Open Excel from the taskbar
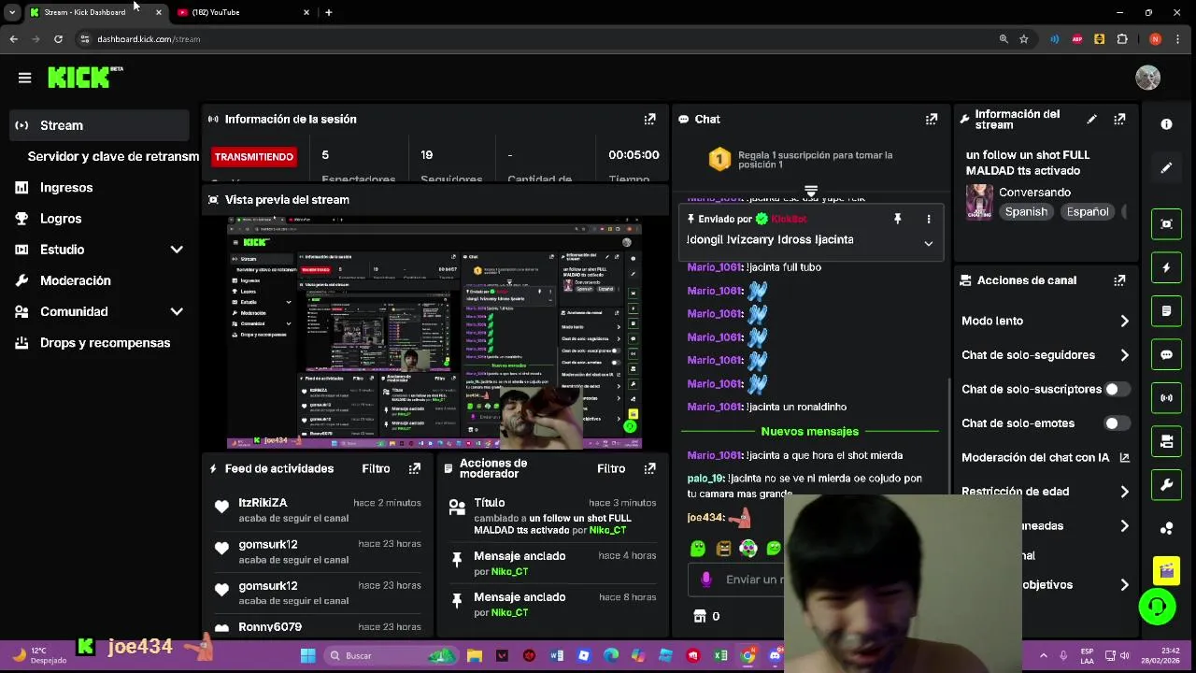Screen dimensions: 1196x673 pyautogui.click(x=720, y=655)
